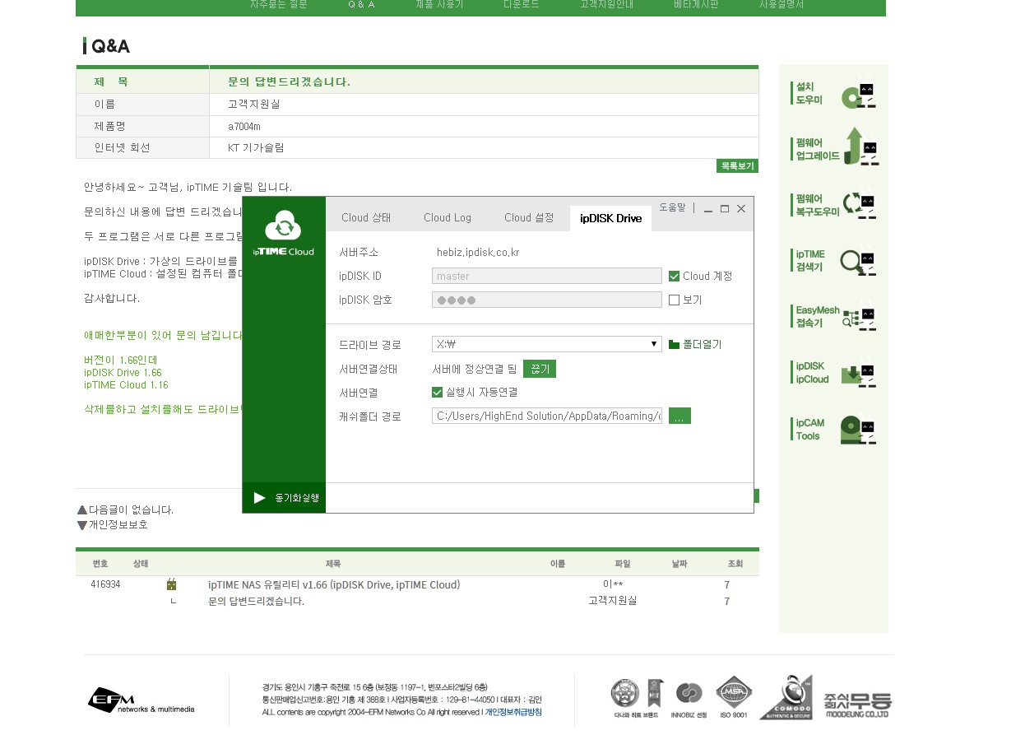Open the 제품 사용기 menu item

pyautogui.click(x=439, y=5)
